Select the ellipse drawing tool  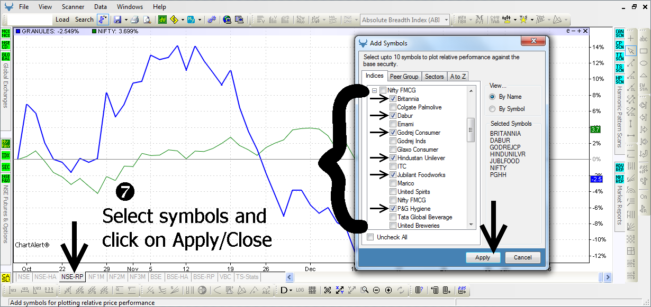[x=644, y=63]
